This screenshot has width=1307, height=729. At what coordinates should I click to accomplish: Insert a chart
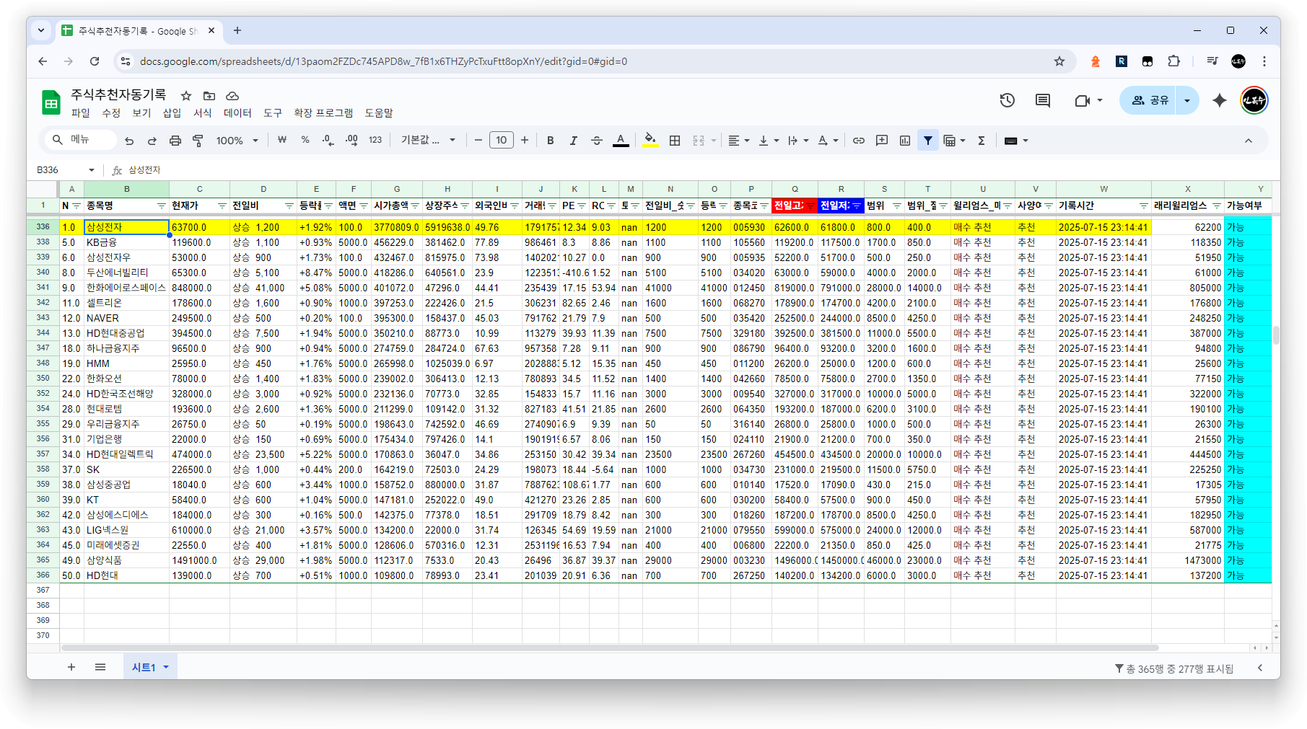coord(905,141)
